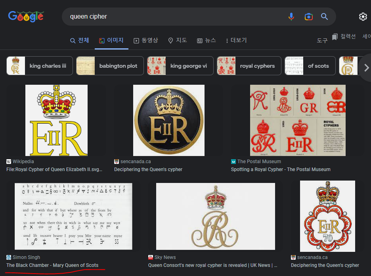371x276 pixels.
Task: Open the 뉴스 tab
Action: (x=207, y=40)
